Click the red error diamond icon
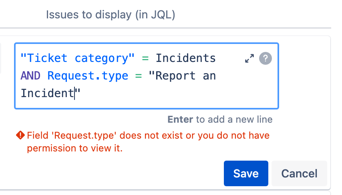 20,135
